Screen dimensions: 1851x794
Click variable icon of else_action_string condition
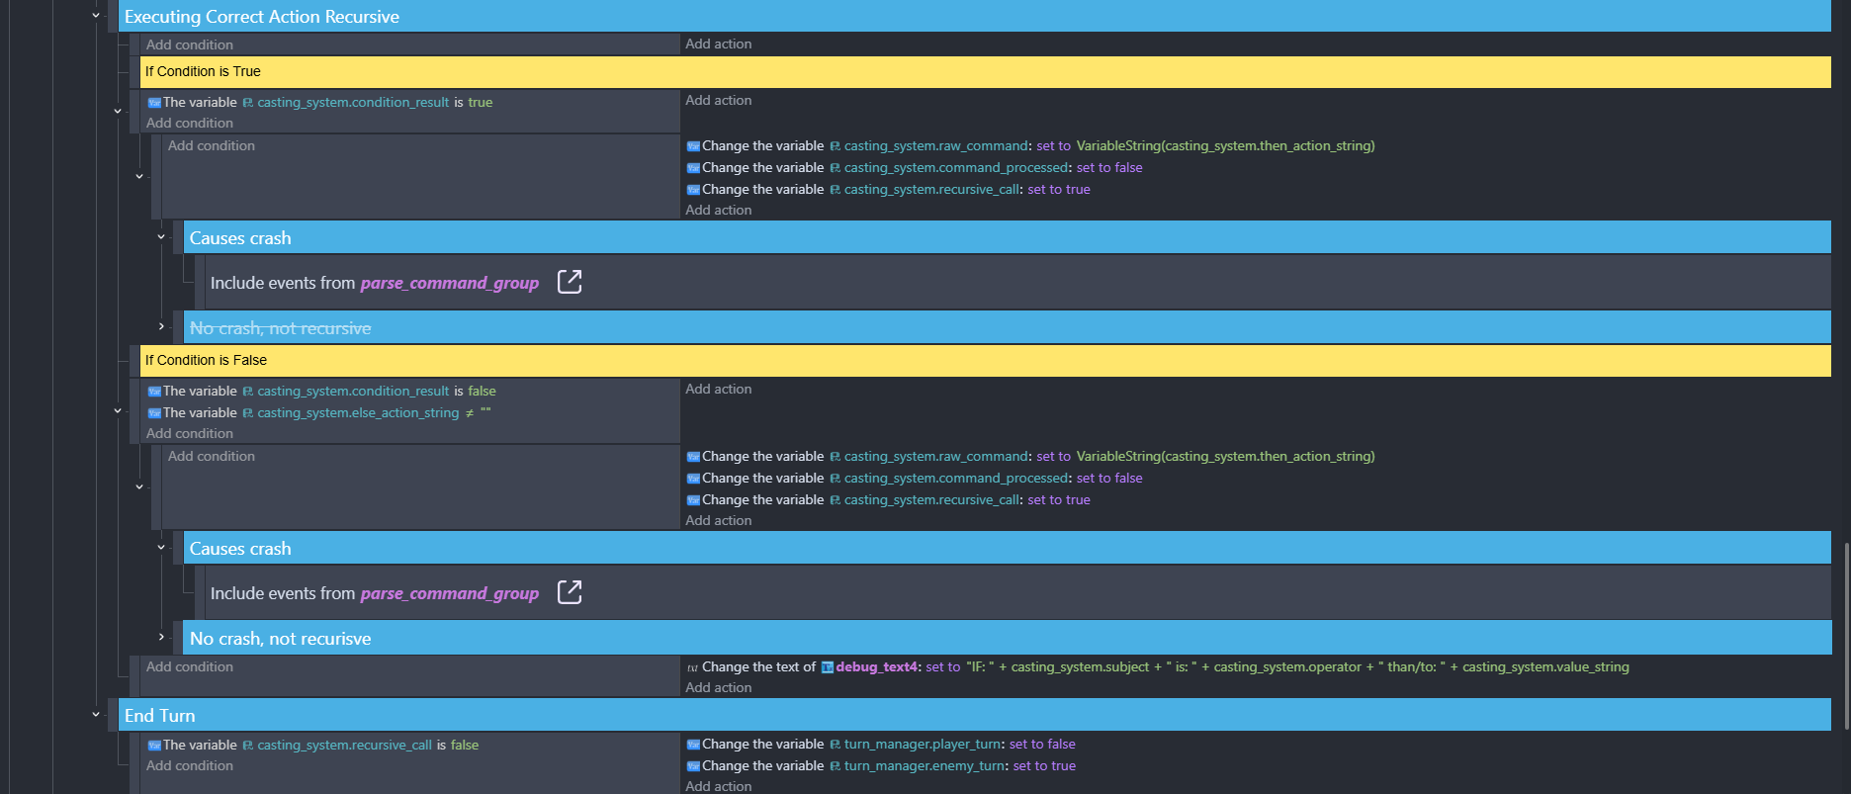click(x=154, y=413)
